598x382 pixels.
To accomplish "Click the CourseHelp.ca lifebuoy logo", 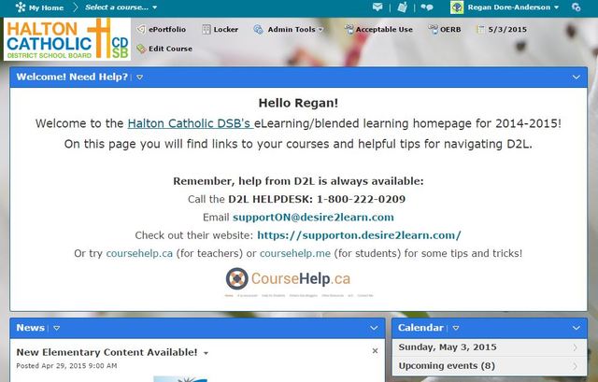I will [236, 278].
